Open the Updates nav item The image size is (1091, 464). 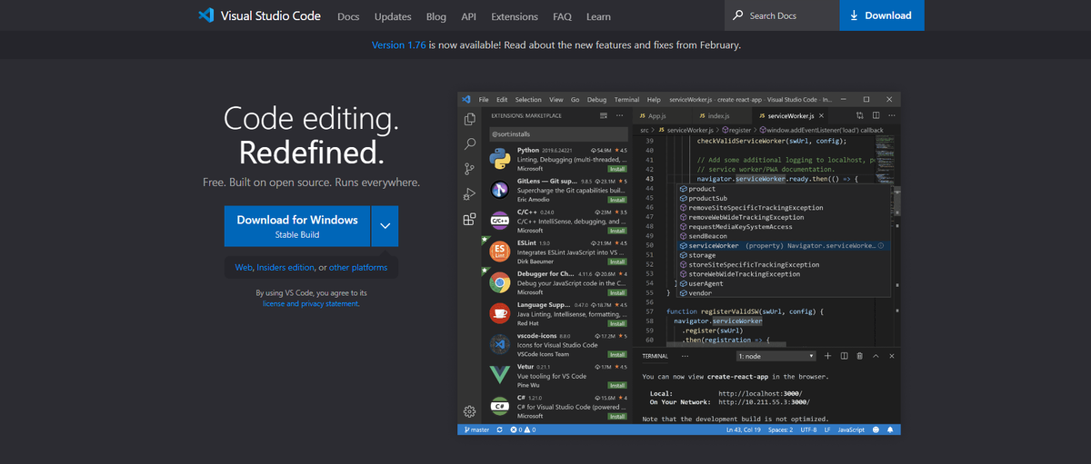point(393,16)
